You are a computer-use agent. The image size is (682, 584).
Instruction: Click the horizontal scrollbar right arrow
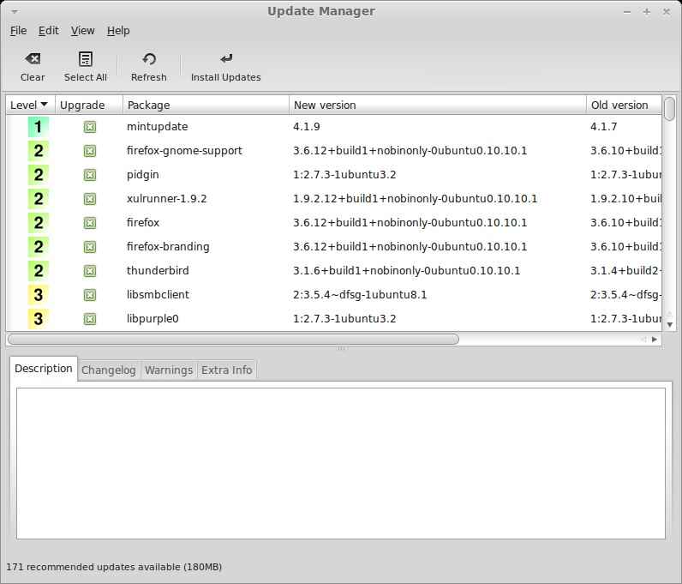coord(655,340)
